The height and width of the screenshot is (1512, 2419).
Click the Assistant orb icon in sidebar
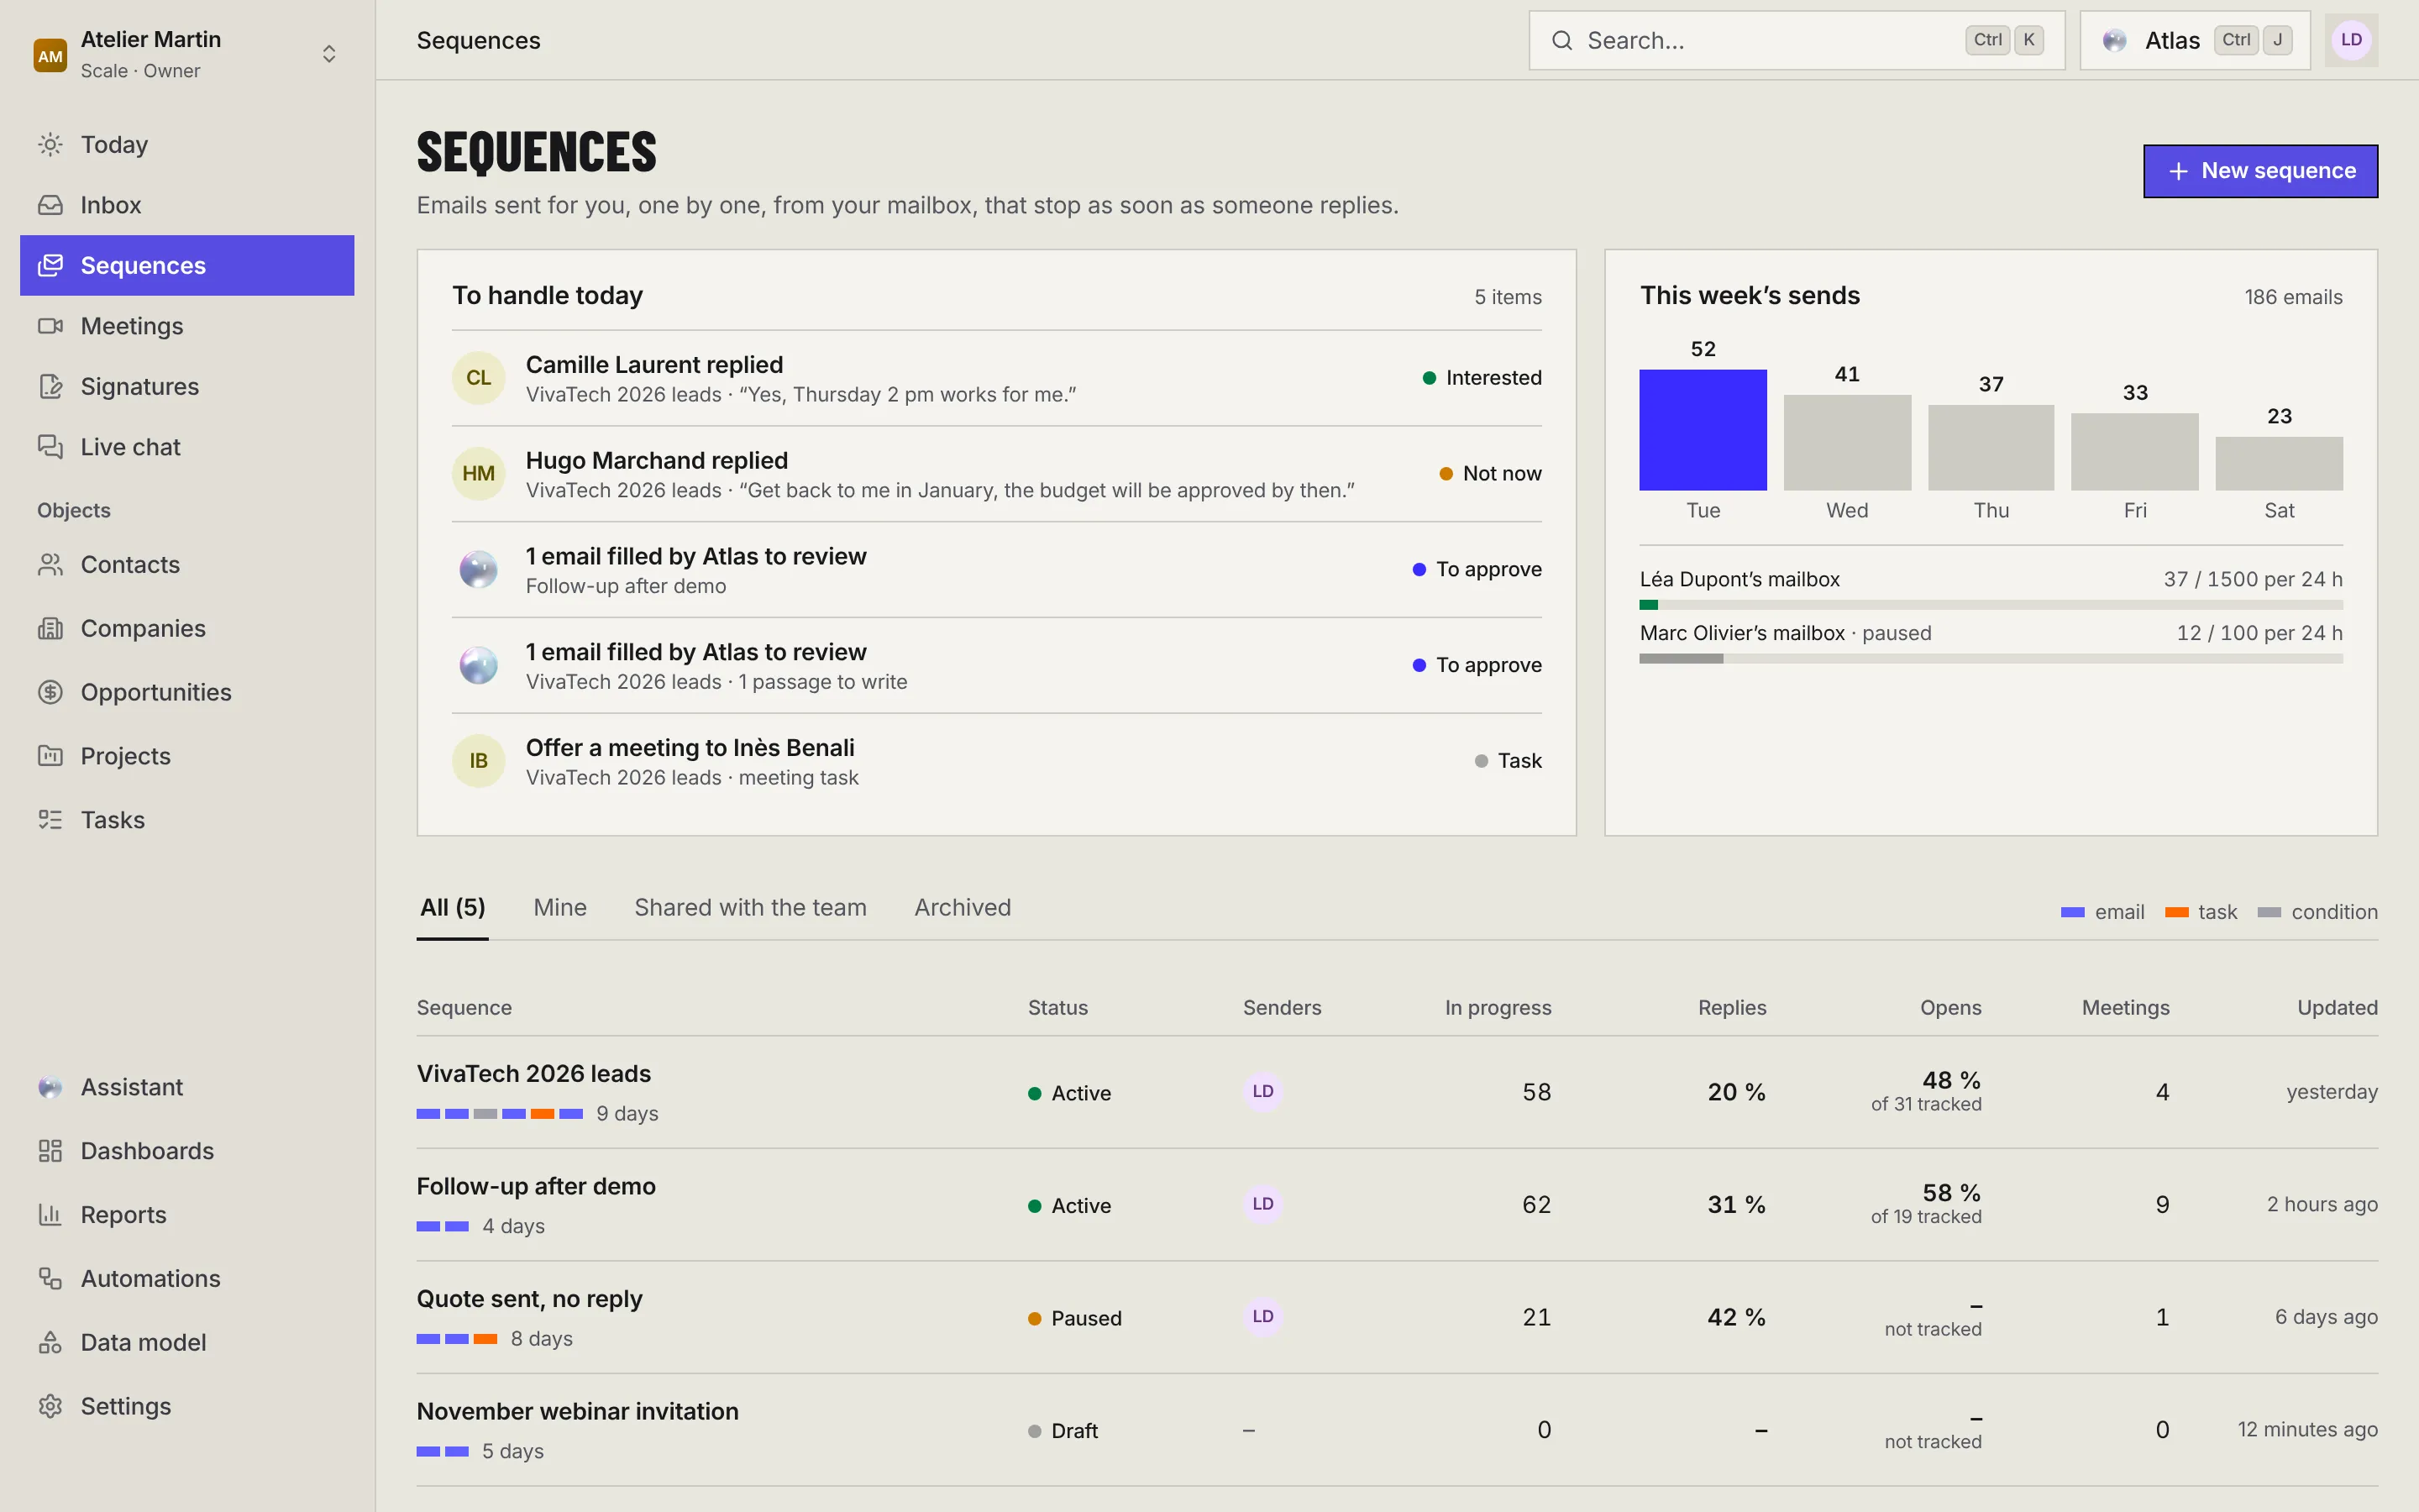coord(50,1088)
